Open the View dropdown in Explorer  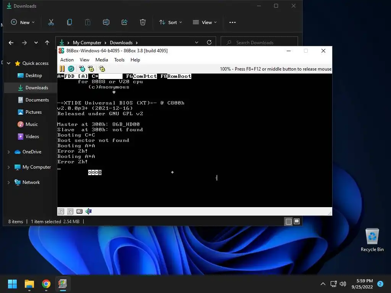point(205,23)
